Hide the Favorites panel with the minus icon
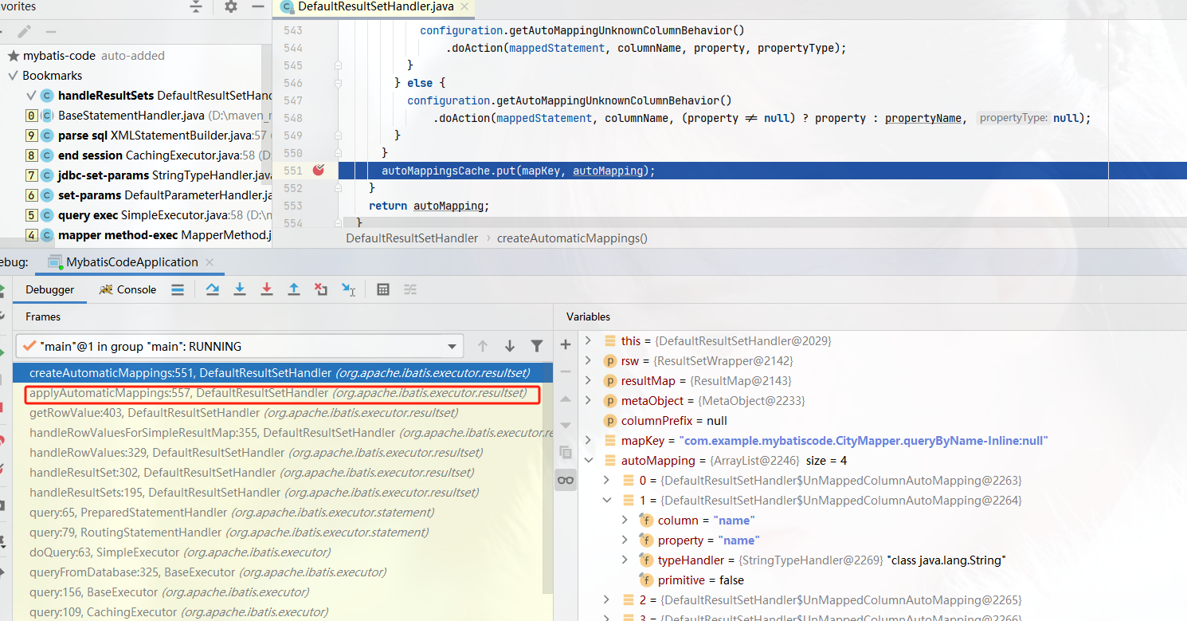This screenshot has width=1187, height=621. coord(257,6)
